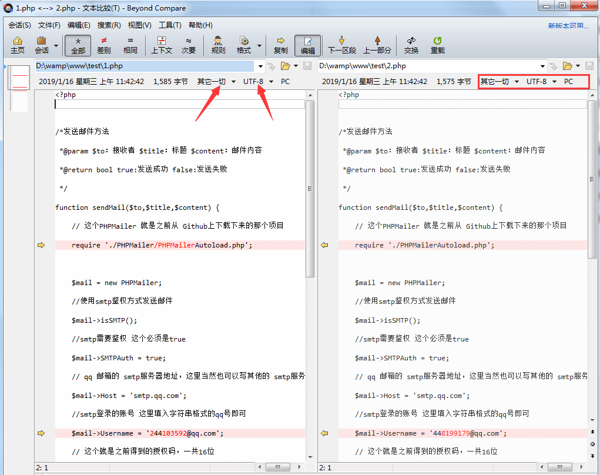Swap panes with 交换 icon
Image resolution: width=600 pixels, height=475 pixels.
tap(410, 45)
